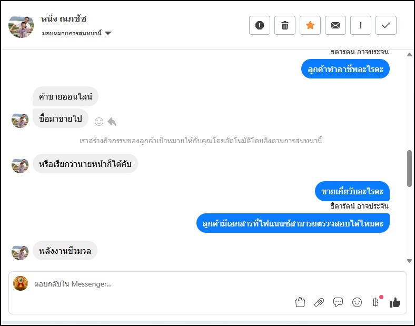Click the checkmark done icon

pyautogui.click(x=386, y=25)
